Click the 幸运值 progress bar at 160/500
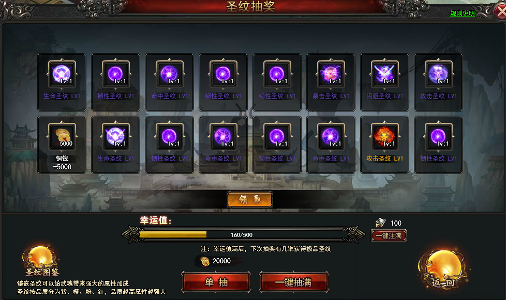Viewport: 506px width, 300px height. click(x=242, y=234)
